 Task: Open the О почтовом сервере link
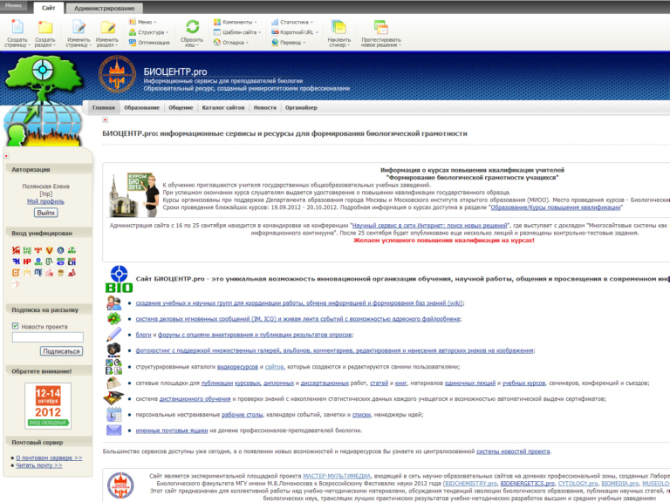pos(49,458)
